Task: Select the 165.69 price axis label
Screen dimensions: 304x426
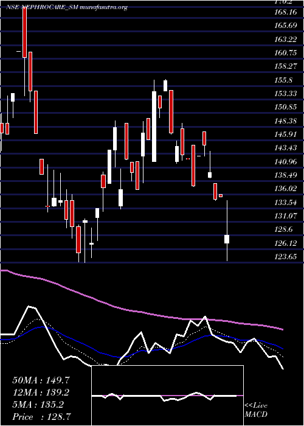Action: [286, 26]
